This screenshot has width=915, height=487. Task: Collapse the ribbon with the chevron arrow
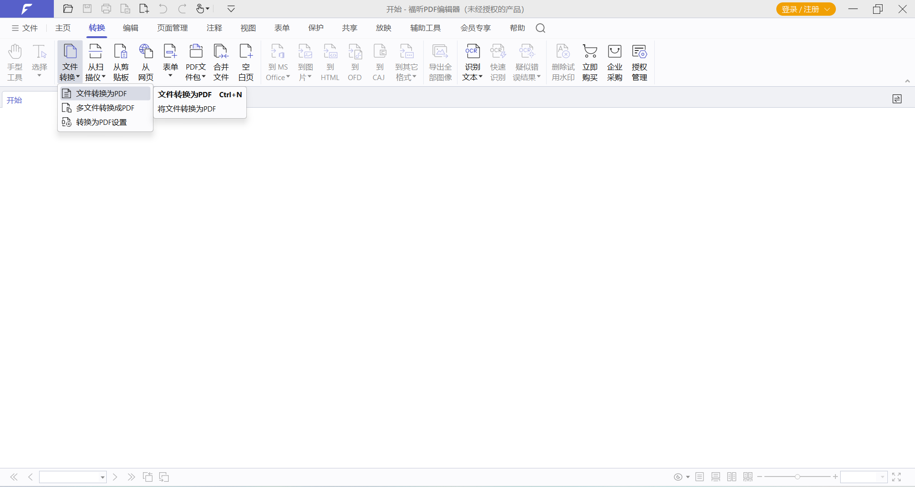pos(907,81)
